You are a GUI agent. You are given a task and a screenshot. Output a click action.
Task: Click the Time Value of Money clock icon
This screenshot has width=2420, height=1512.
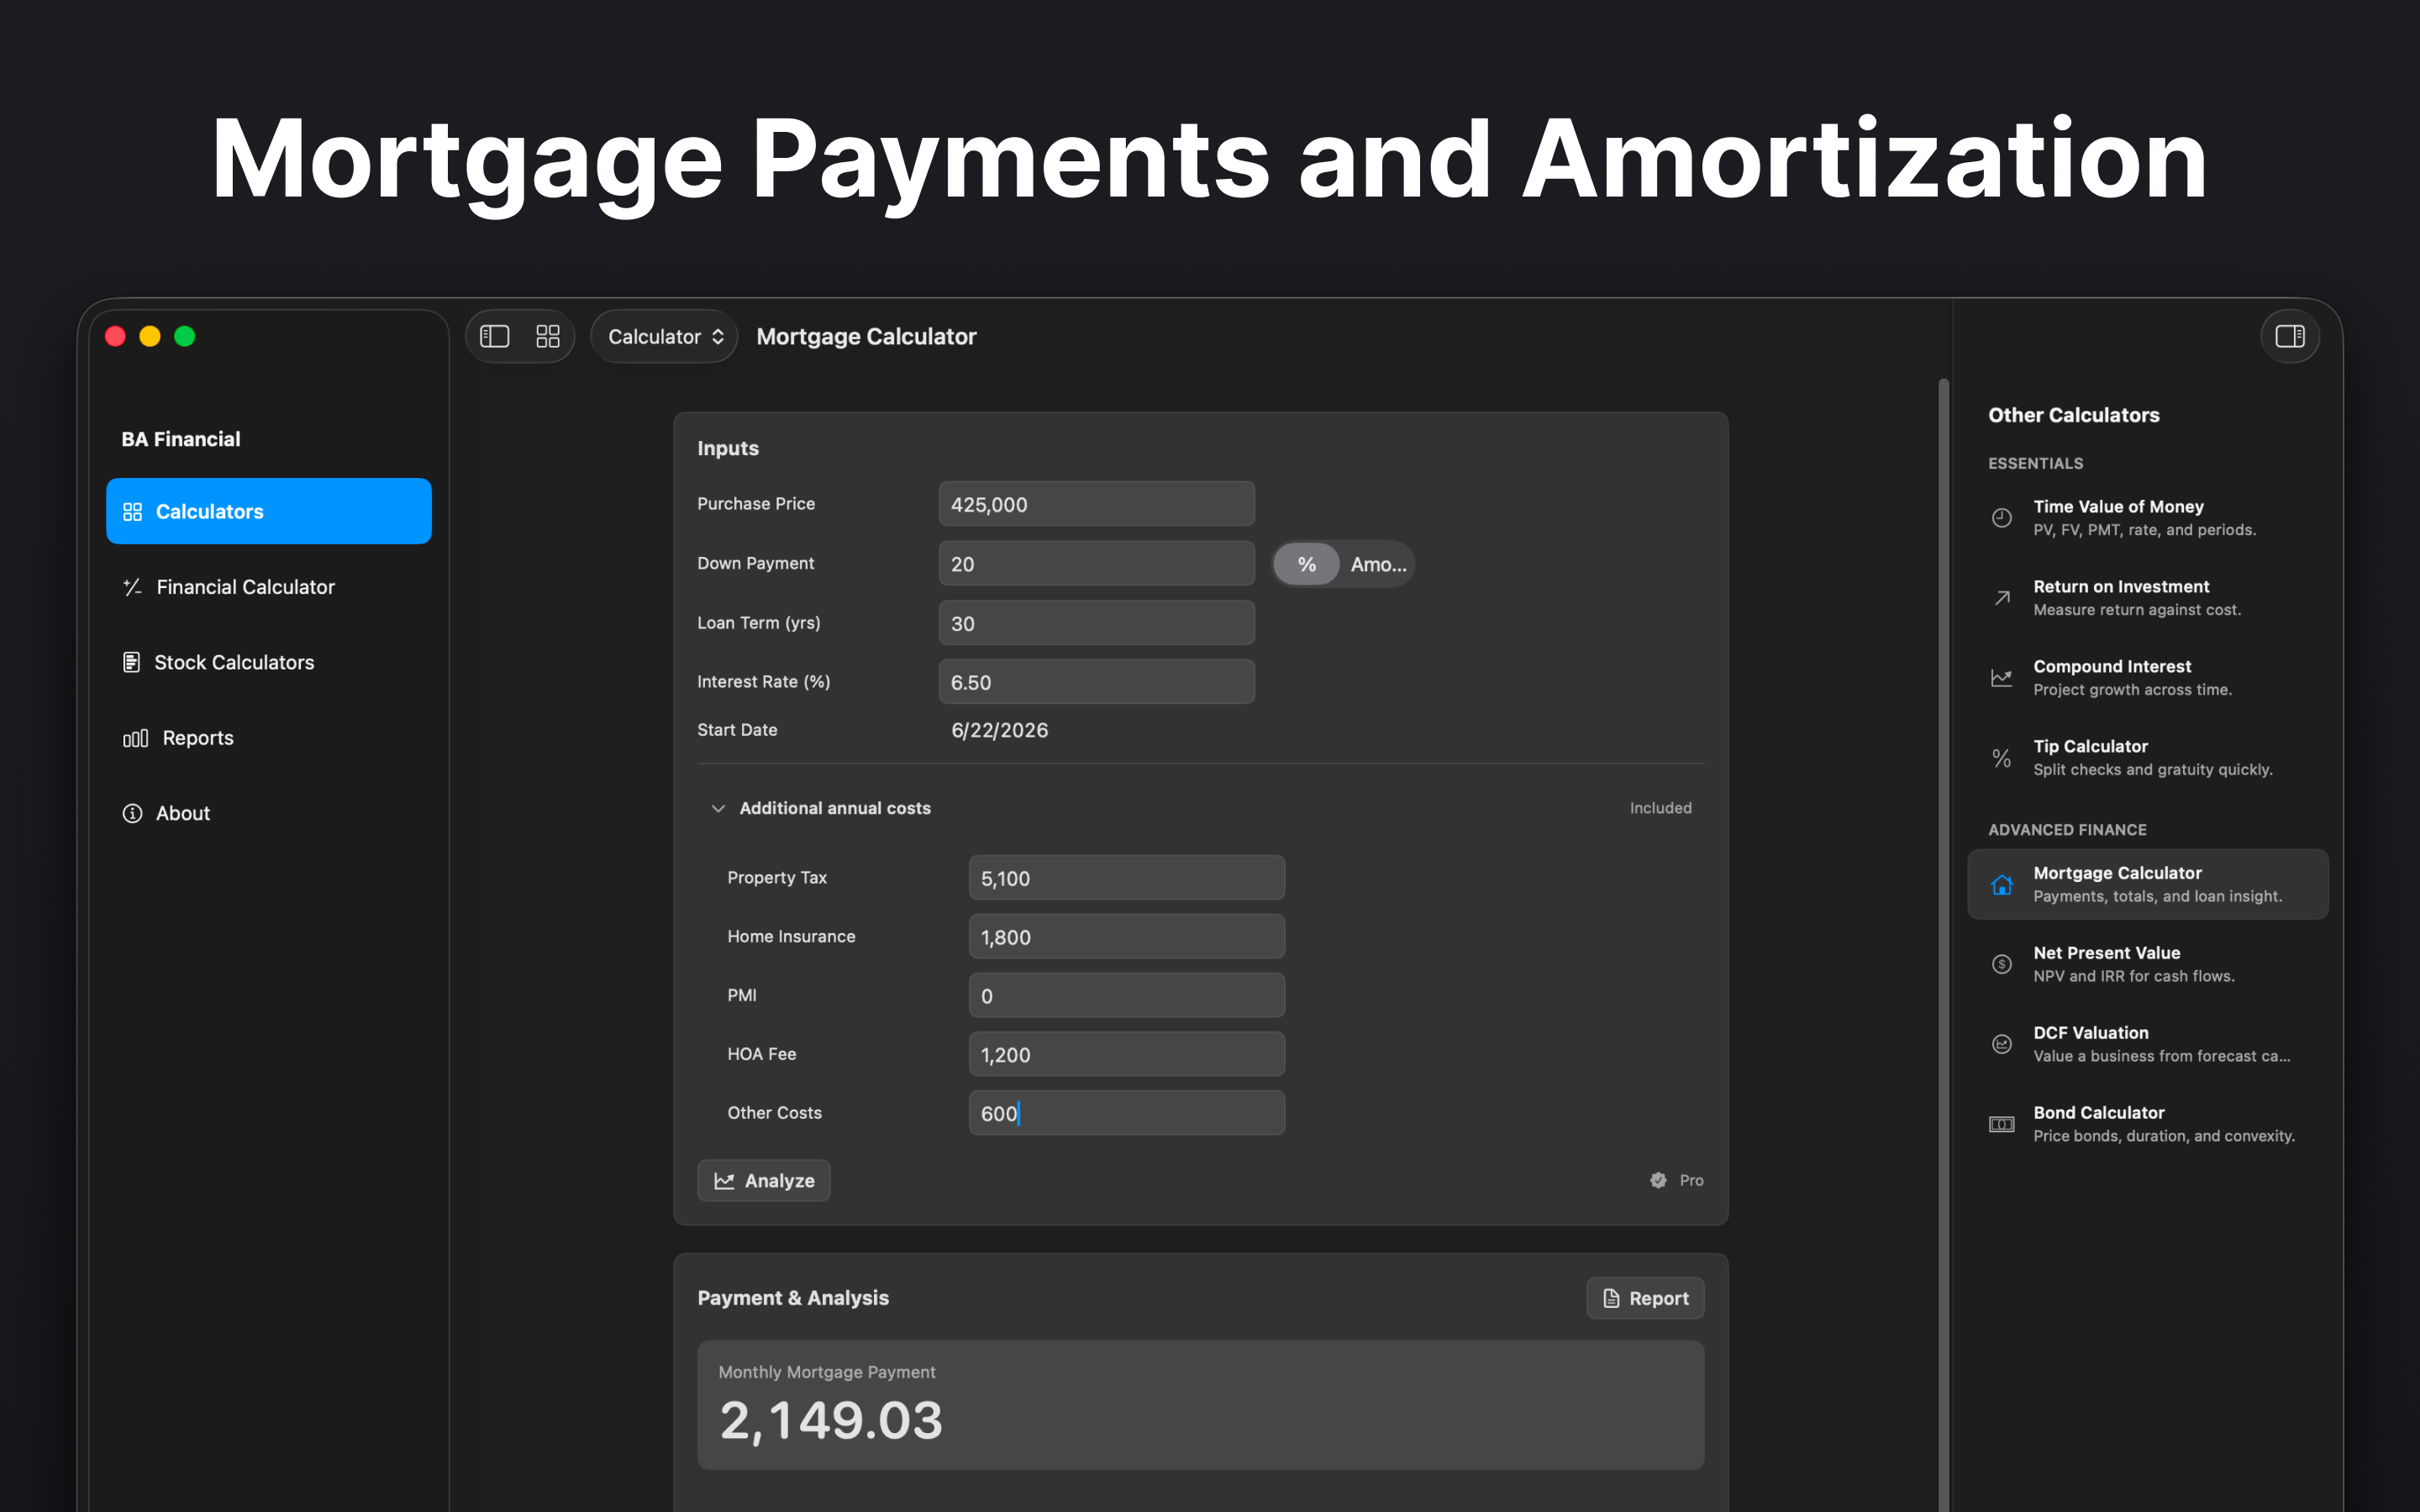[2001, 518]
